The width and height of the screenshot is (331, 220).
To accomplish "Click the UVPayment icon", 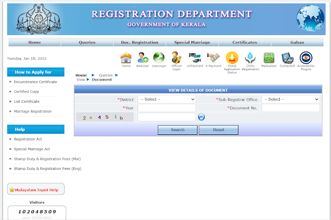I will pos(195,58).
